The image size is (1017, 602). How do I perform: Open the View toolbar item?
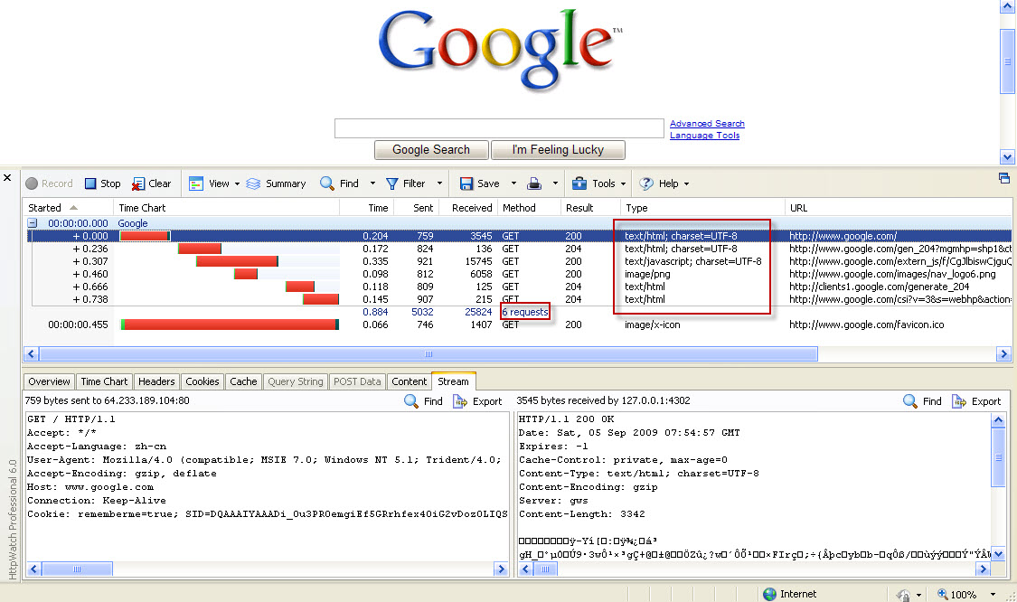[210, 183]
